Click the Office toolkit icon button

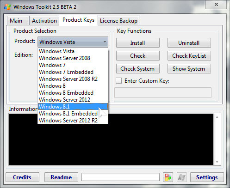[168, 177]
